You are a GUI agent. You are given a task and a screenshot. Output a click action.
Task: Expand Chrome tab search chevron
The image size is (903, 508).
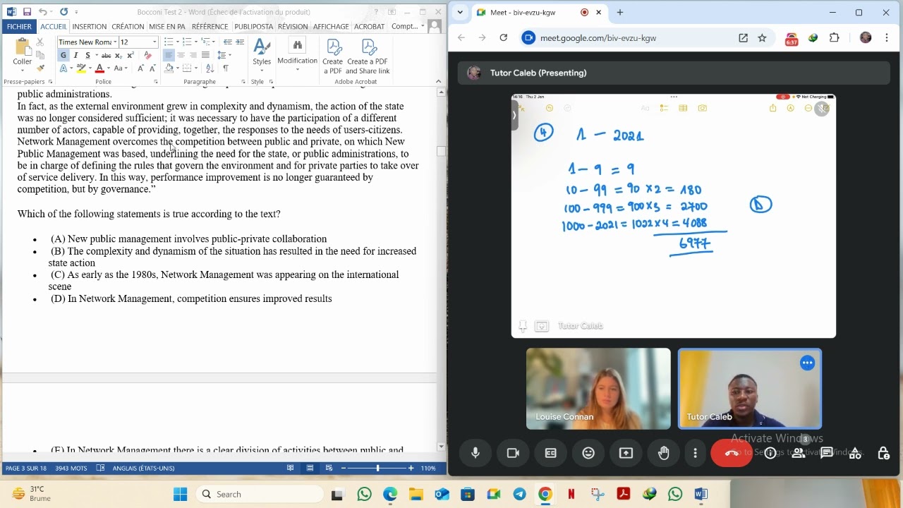(460, 12)
